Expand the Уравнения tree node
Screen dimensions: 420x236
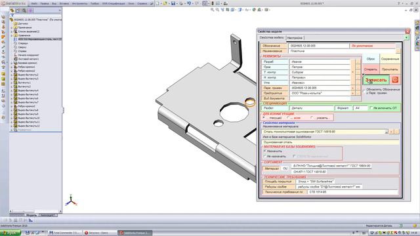12,35
